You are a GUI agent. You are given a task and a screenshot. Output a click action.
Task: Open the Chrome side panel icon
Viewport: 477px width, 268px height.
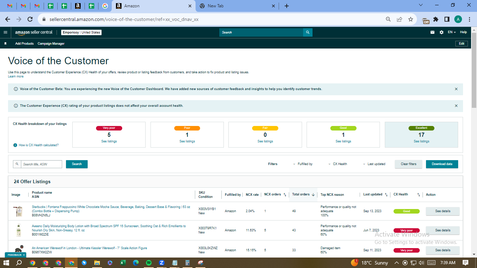447,20
